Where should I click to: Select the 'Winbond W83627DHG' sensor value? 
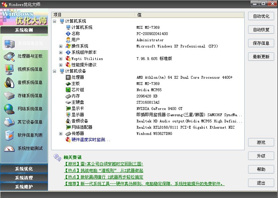(154, 134)
